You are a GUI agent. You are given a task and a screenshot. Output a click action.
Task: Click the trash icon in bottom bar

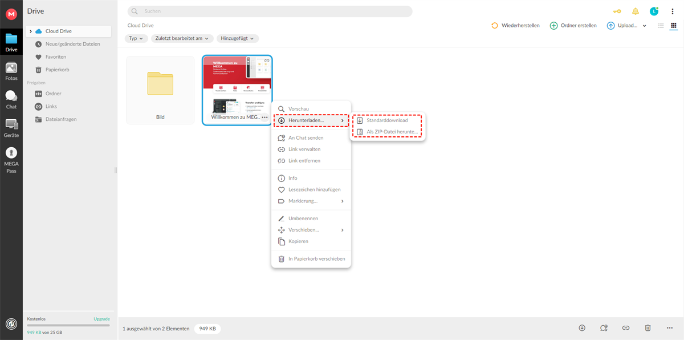pos(648,328)
